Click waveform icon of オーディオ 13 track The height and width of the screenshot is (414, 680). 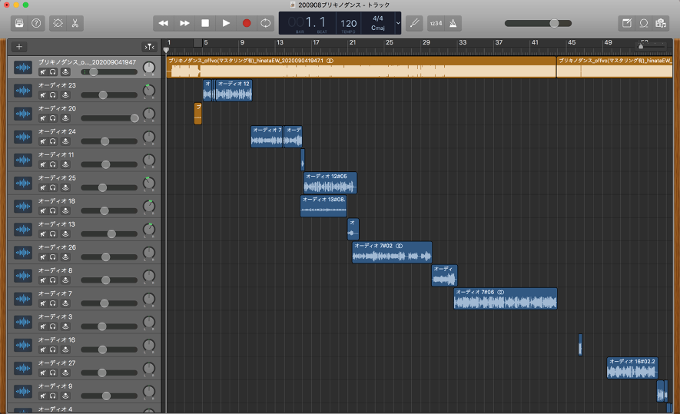click(23, 230)
